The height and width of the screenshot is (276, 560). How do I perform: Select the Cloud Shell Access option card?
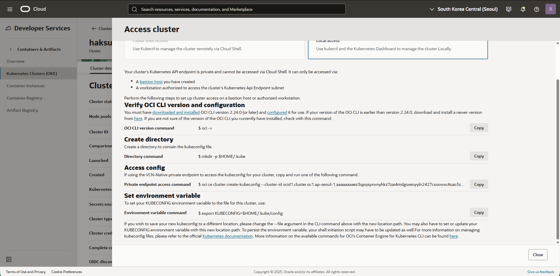coord(214,49)
